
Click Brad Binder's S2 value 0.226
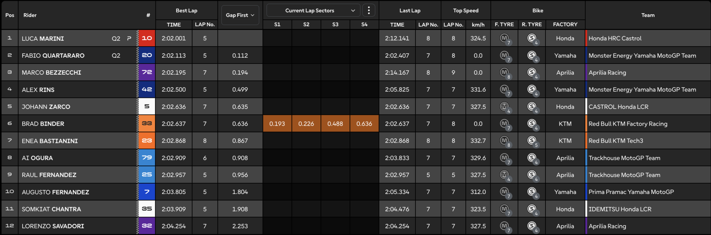(306, 124)
